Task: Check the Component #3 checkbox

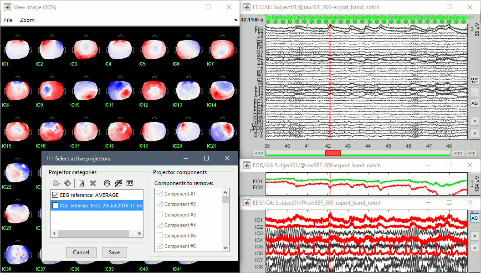Action: click(x=159, y=215)
